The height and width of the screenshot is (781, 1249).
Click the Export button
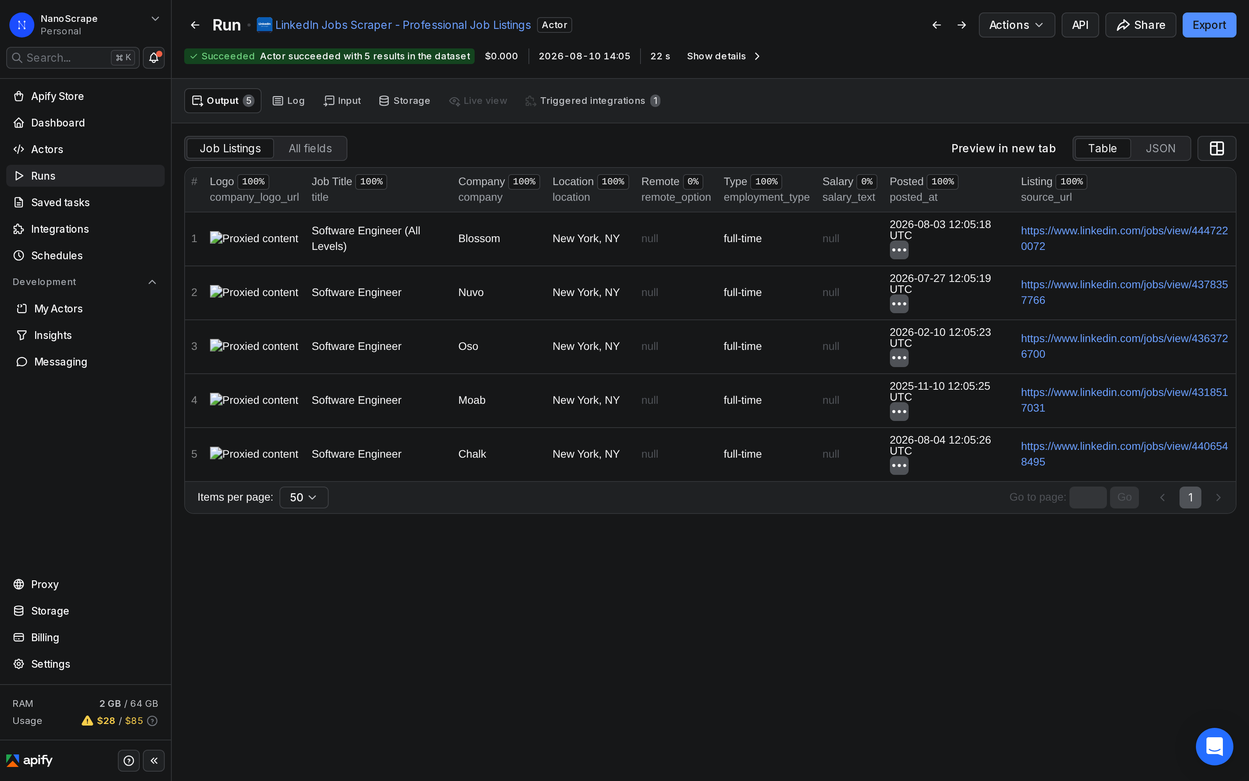coord(1209,25)
